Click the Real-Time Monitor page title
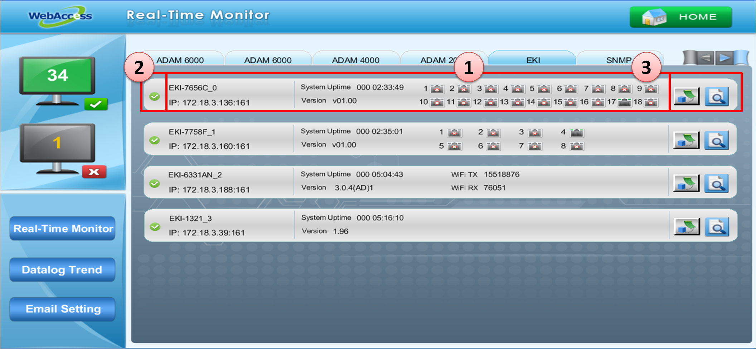The height and width of the screenshot is (349, 756). (x=198, y=15)
